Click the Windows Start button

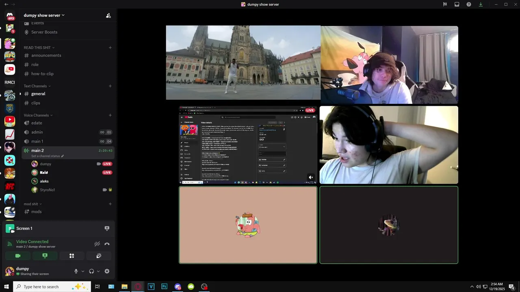[x=6, y=287]
